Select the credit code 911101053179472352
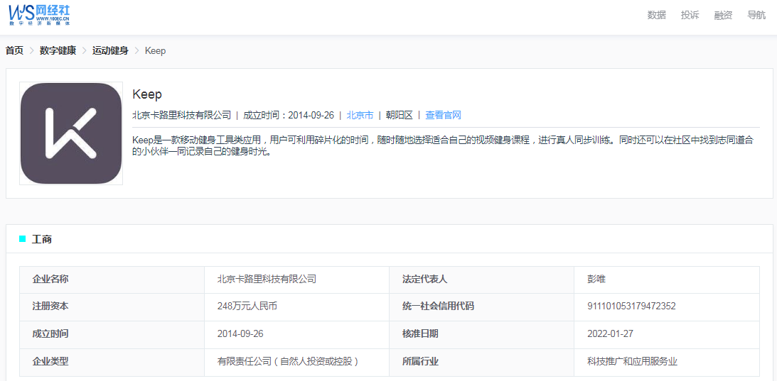Screen dimensions: 777x381 tap(631, 307)
